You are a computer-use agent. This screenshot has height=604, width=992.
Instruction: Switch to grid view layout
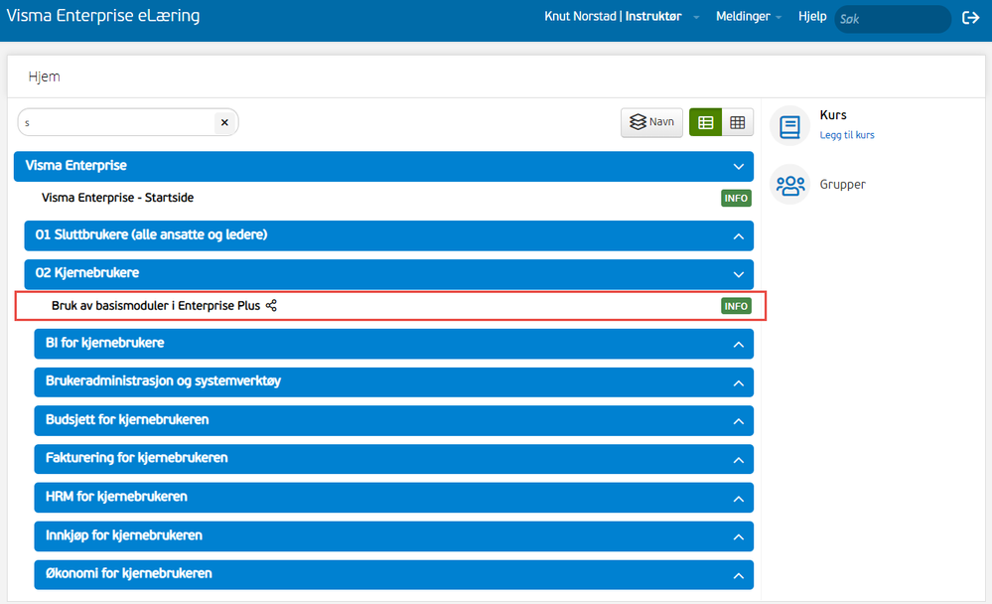737,122
